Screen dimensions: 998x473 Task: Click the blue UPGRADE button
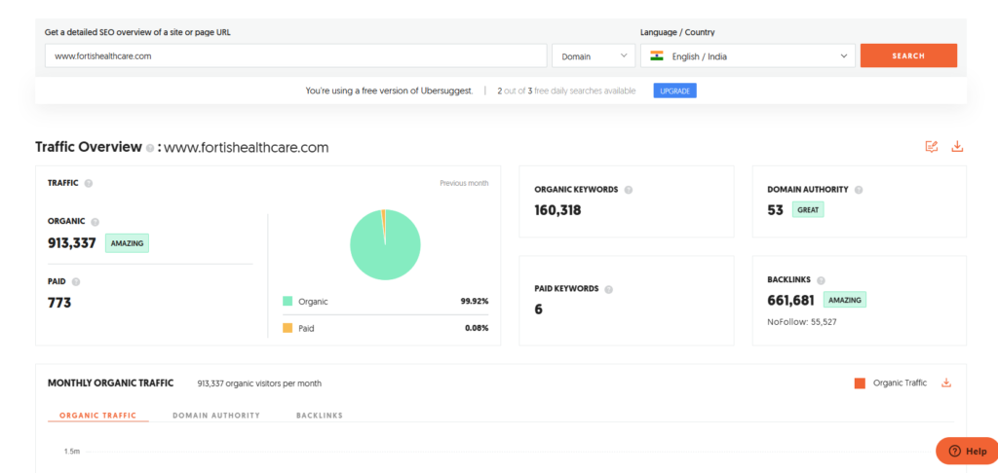674,91
